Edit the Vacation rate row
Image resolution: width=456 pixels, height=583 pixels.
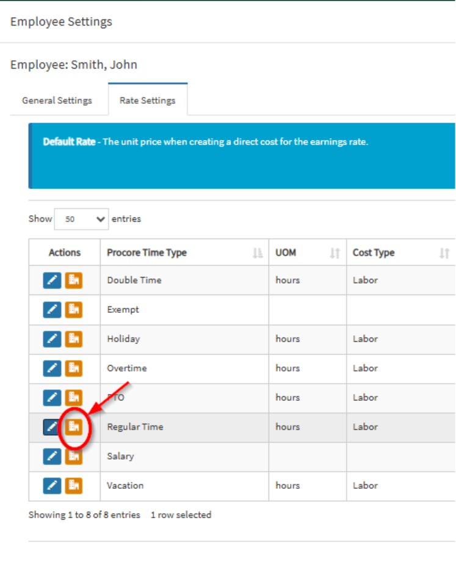[52, 486]
